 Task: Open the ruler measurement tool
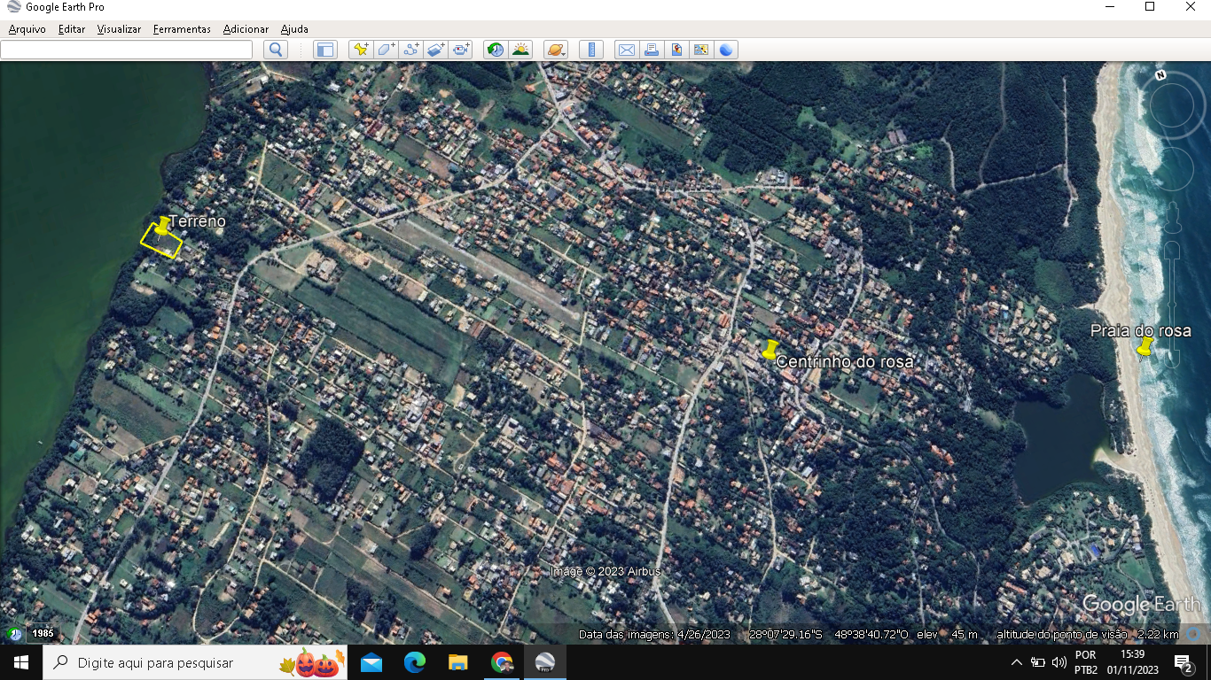[x=590, y=50]
